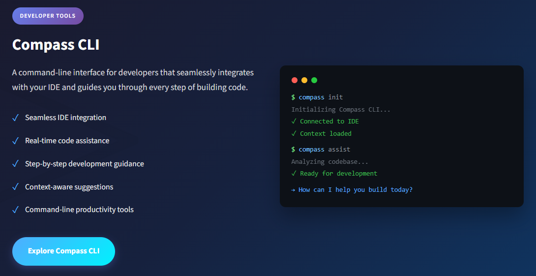
Task: Click the Explore Compass CLI button
Action: [63, 251]
